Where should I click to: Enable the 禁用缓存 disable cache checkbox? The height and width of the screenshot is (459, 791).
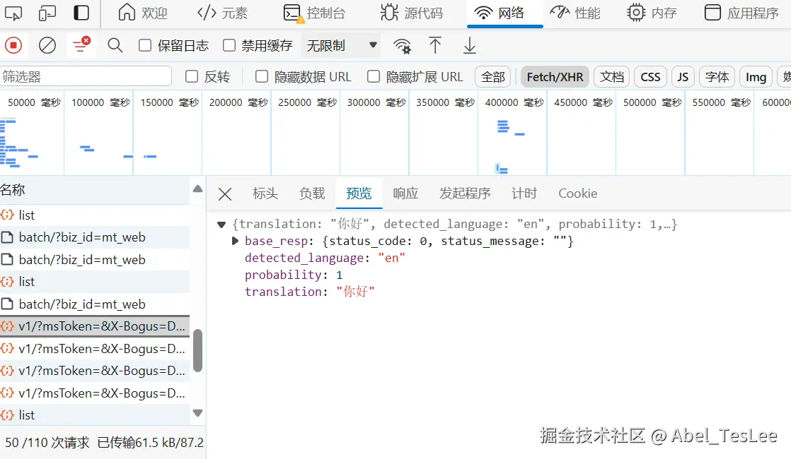229,46
